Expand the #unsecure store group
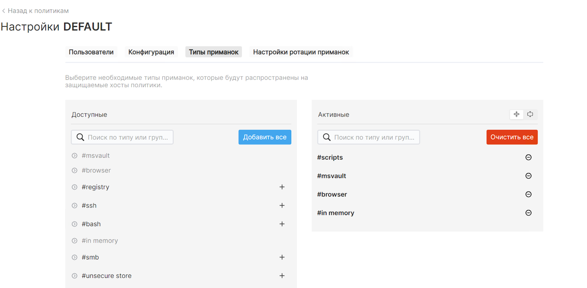587x288 pixels. (x=74, y=276)
